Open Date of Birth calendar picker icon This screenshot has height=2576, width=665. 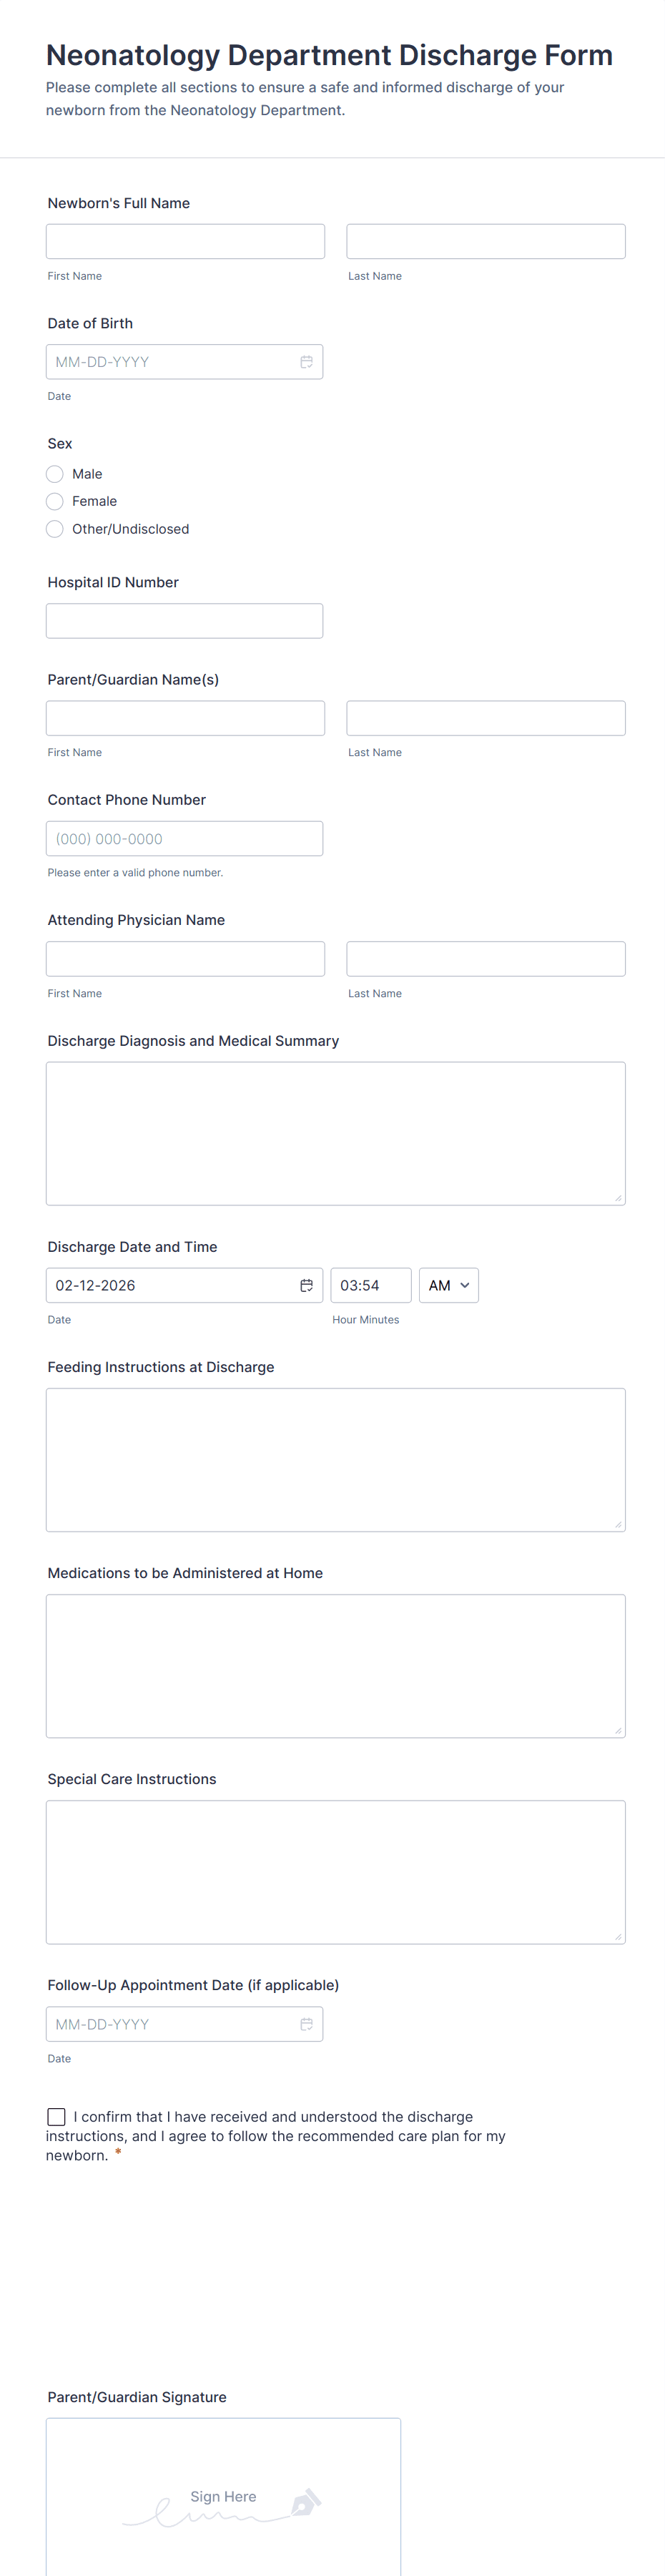(x=306, y=362)
